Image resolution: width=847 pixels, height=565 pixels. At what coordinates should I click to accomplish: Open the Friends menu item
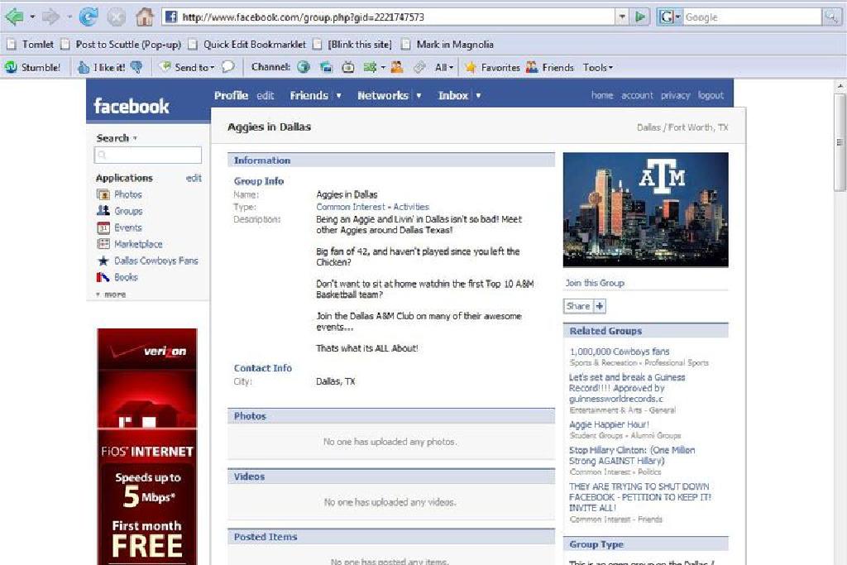tap(309, 96)
